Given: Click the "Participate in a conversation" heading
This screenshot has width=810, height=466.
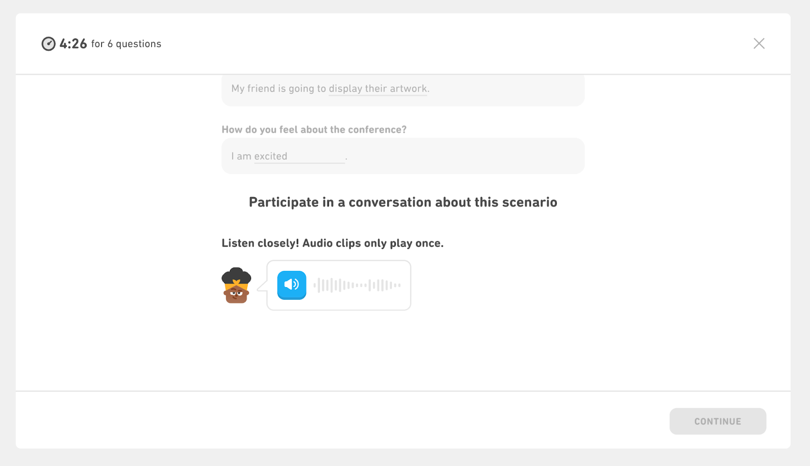Looking at the screenshot, I should pyautogui.click(x=403, y=202).
